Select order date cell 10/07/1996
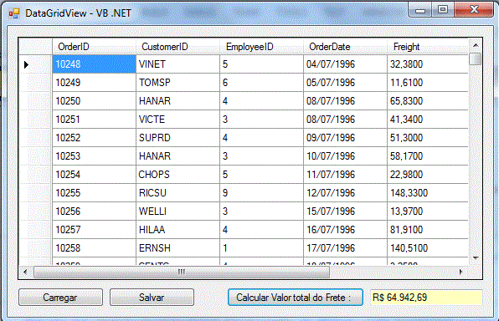499x321 pixels. point(345,156)
